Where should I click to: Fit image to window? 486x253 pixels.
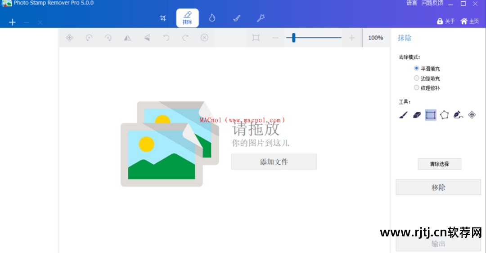256,38
